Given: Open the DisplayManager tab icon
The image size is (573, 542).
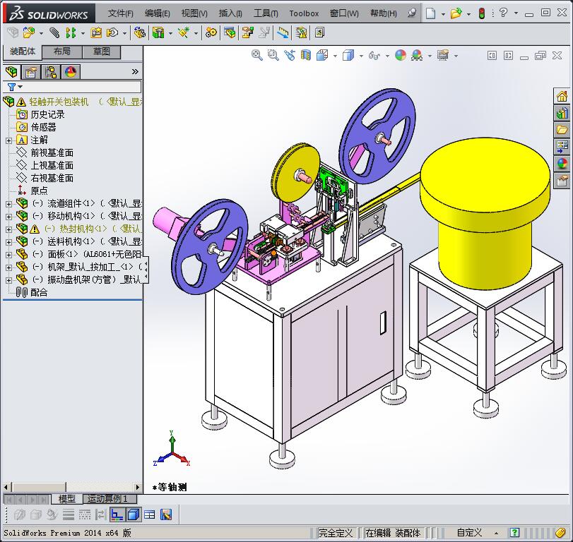Looking at the screenshot, I should click(71, 71).
